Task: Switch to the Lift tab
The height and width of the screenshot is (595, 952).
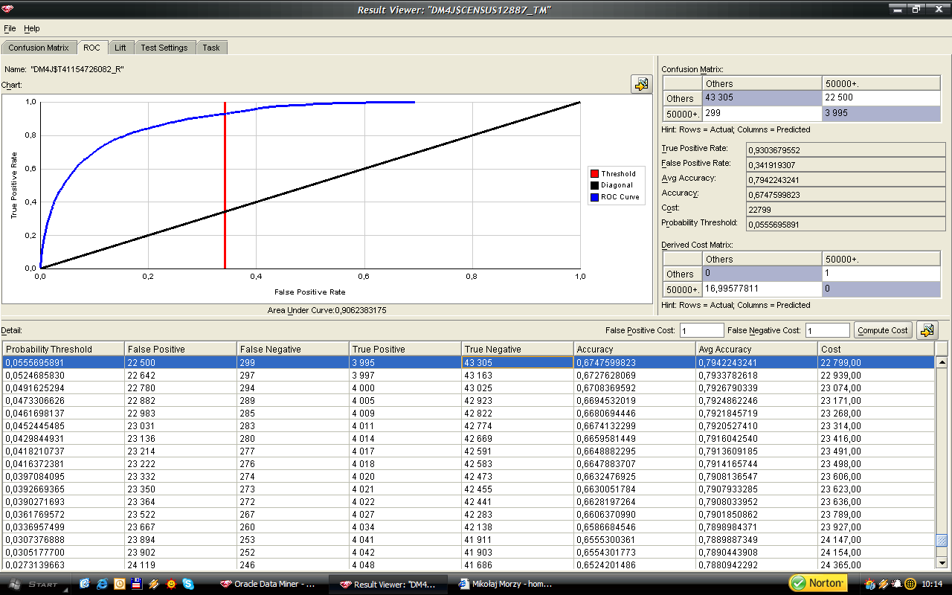Action: [x=120, y=48]
